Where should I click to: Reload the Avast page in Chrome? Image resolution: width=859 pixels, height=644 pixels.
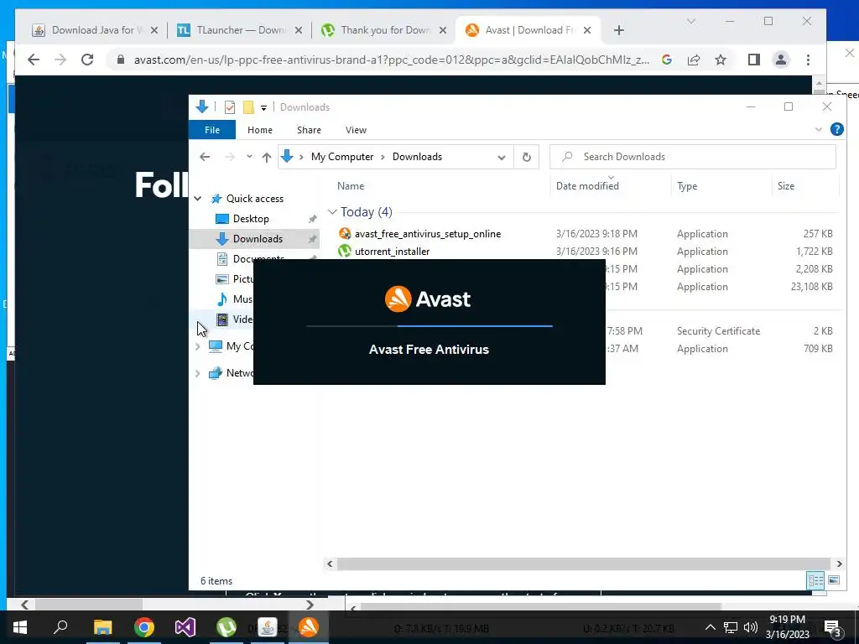pyautogui.click(x=87, y=60)
